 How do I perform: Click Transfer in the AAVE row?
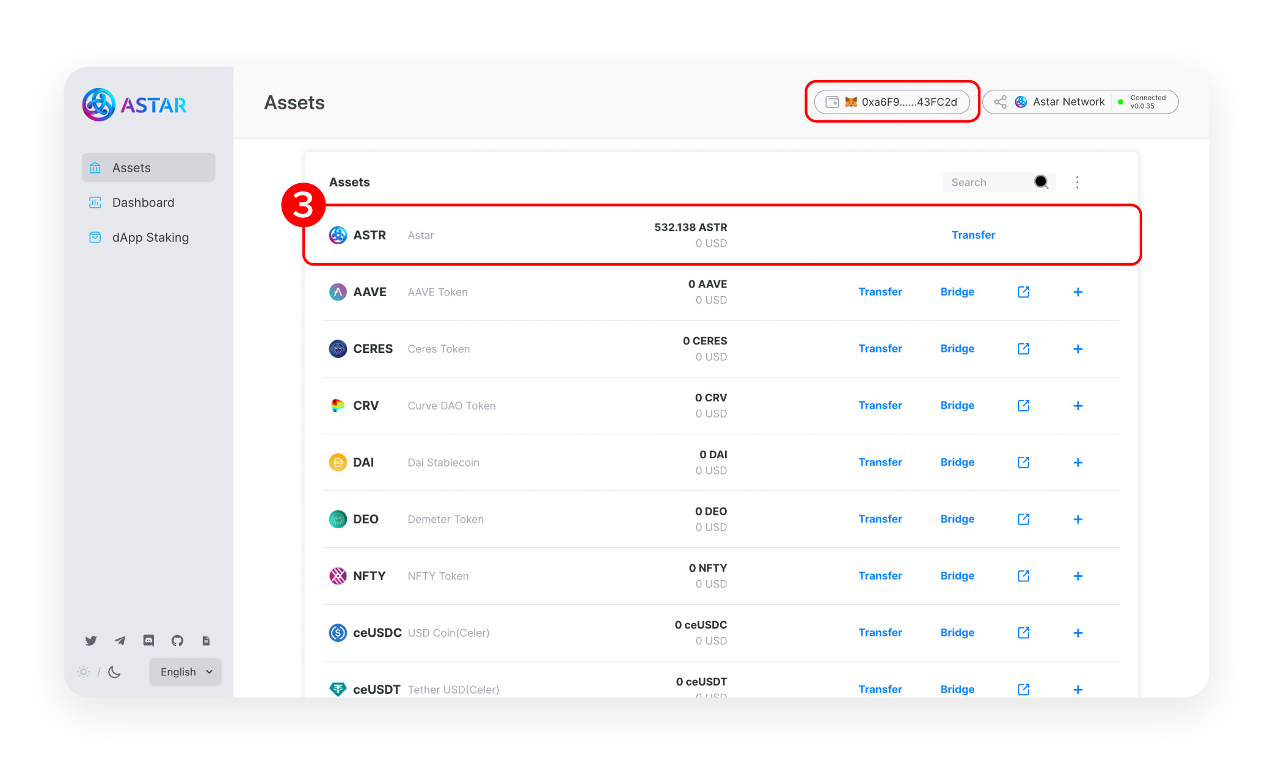pyautogui.click(x=880, y=292)
